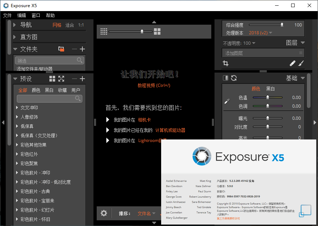Select 用户 presets tab
Image resolution: width=318 pixels, height=226 pixels.
click(76, 90)
